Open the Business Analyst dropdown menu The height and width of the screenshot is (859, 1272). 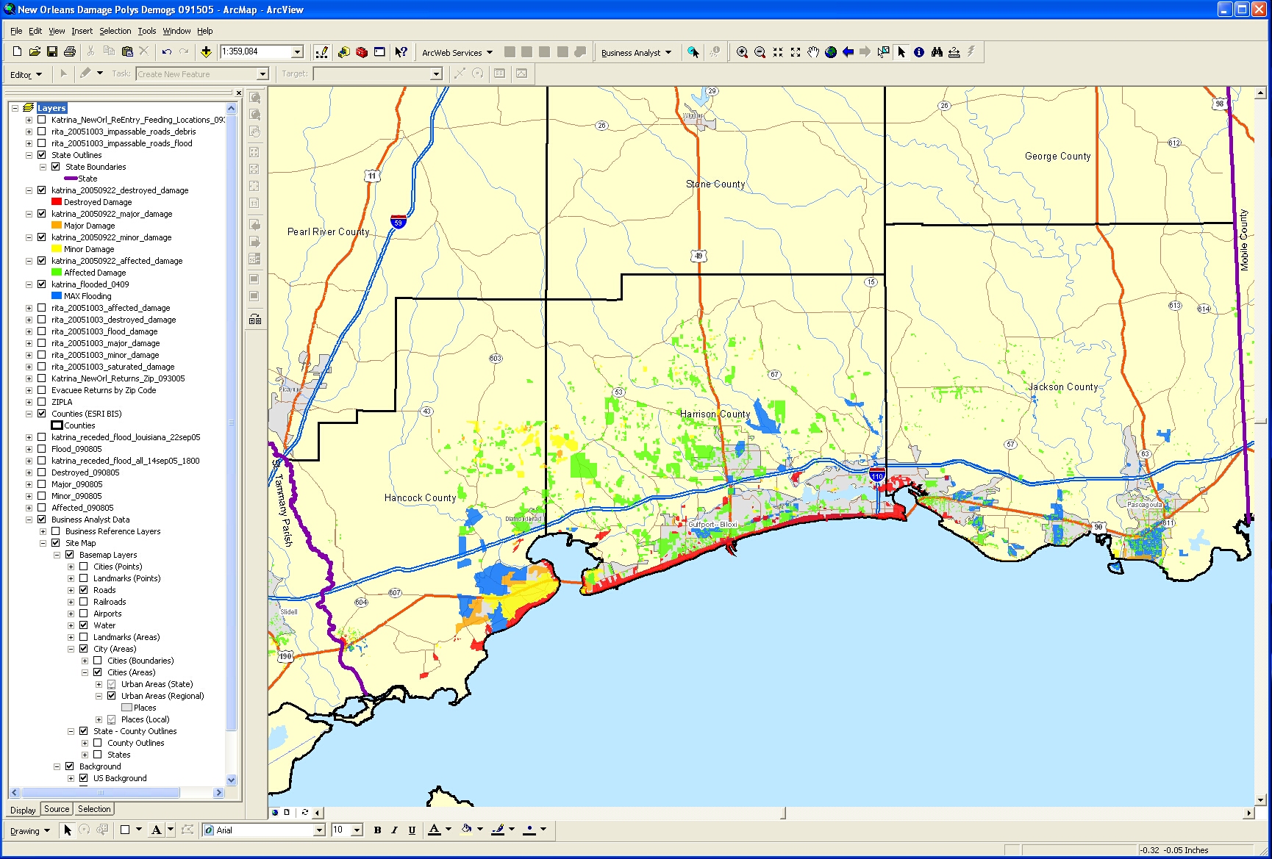pyautogui.click(x=636, y=53)
